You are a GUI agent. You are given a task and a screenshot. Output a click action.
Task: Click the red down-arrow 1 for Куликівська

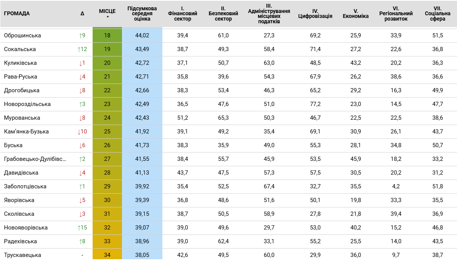click(x=82, y=63)
